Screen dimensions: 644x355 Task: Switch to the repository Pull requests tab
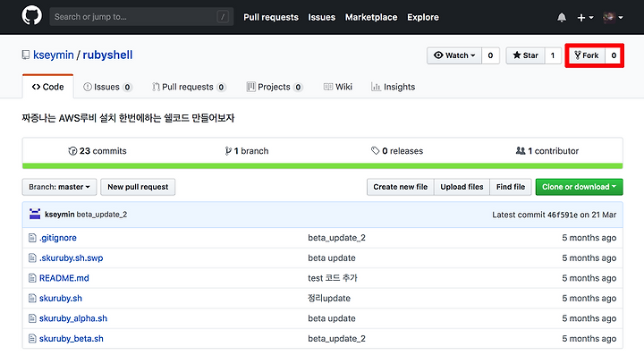189,87
